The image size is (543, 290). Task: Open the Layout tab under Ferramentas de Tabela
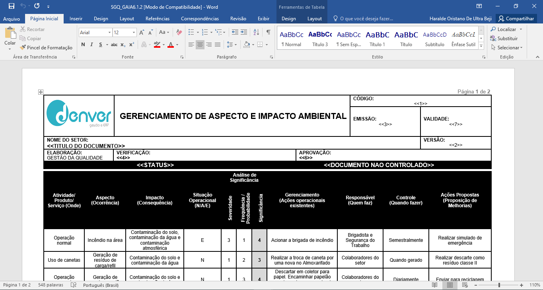point(315,19)
